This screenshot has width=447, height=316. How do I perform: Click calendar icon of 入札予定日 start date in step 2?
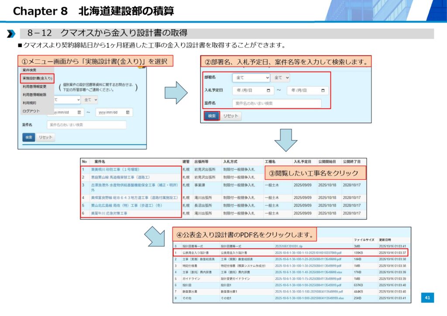click(x=268, y=91)
